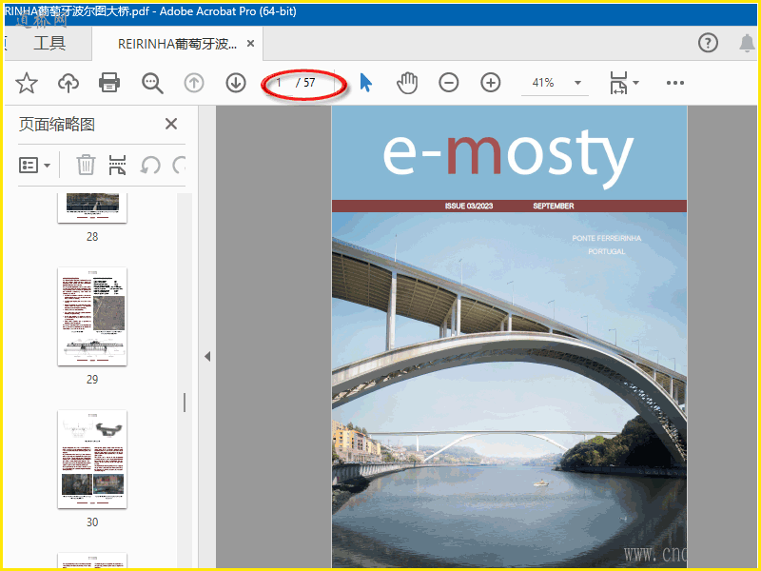Viewport: 761px width, 571px height.
Task: Collapse the left navigation pane
Action: click(207, 356)
